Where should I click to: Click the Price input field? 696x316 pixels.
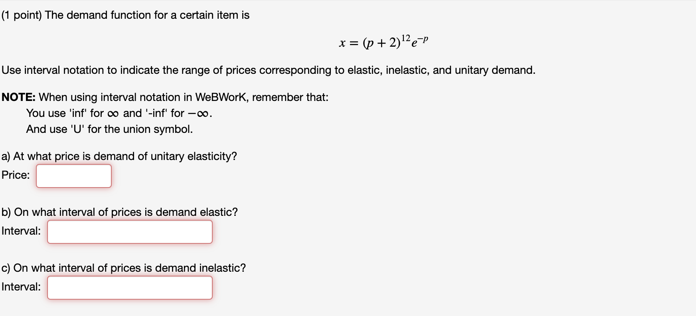[x=73, y=176]
